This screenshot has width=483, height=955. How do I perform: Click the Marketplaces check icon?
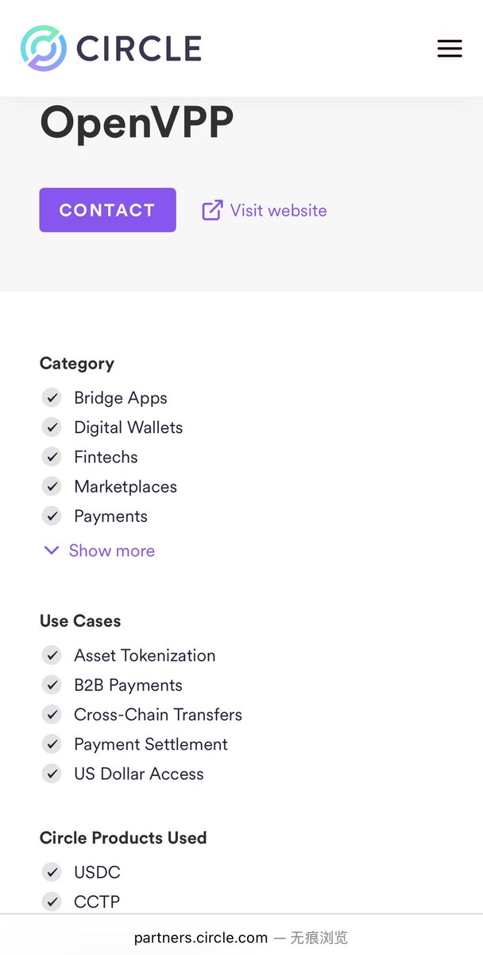click(52, 486)
